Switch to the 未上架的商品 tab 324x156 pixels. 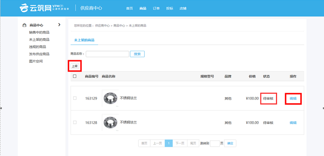(84, 40)
